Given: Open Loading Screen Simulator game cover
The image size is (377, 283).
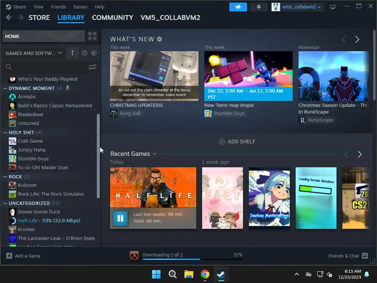Looking at the screenshot, I should [316, 198].
